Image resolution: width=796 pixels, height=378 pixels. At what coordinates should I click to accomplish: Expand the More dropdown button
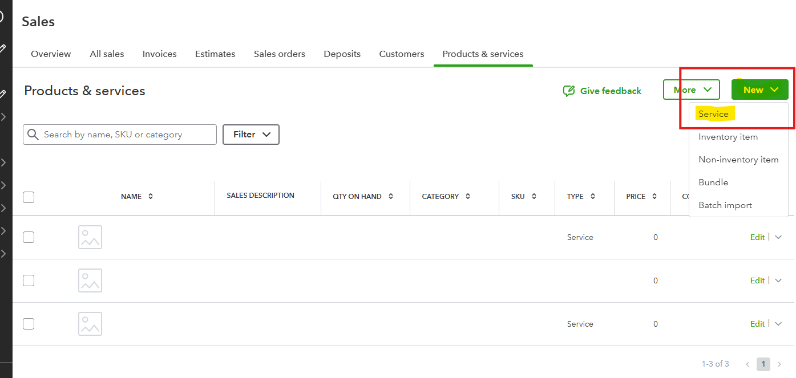click(x=692, y=90)
